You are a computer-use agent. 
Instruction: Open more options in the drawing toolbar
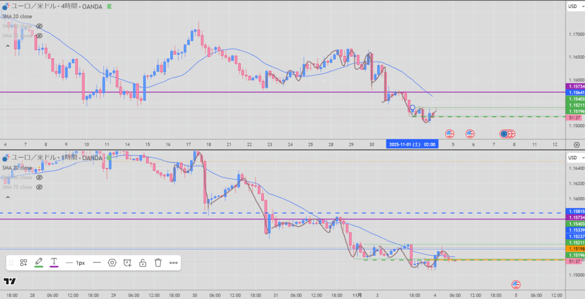pyautogui.click(x=174, y=263)
